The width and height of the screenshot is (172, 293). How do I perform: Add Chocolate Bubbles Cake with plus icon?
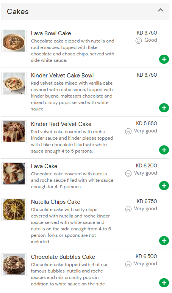click(x=164, y=283)
